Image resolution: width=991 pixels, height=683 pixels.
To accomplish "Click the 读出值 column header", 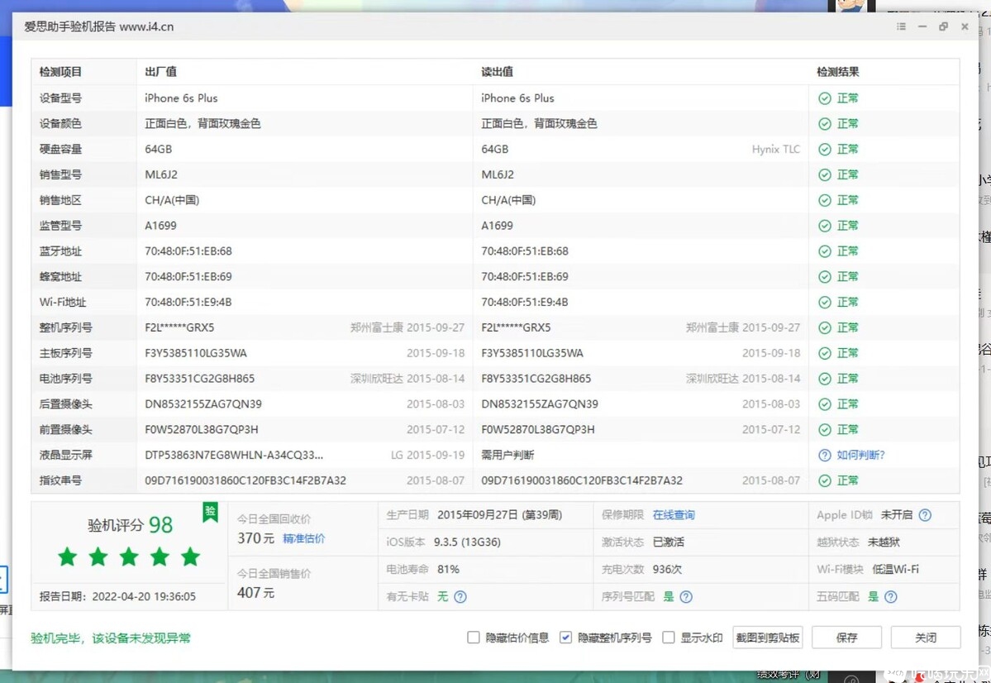I will click(497, 71).
